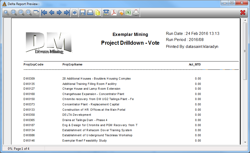
Task: Click the fax telephone icon
Action: click(106, 13)
